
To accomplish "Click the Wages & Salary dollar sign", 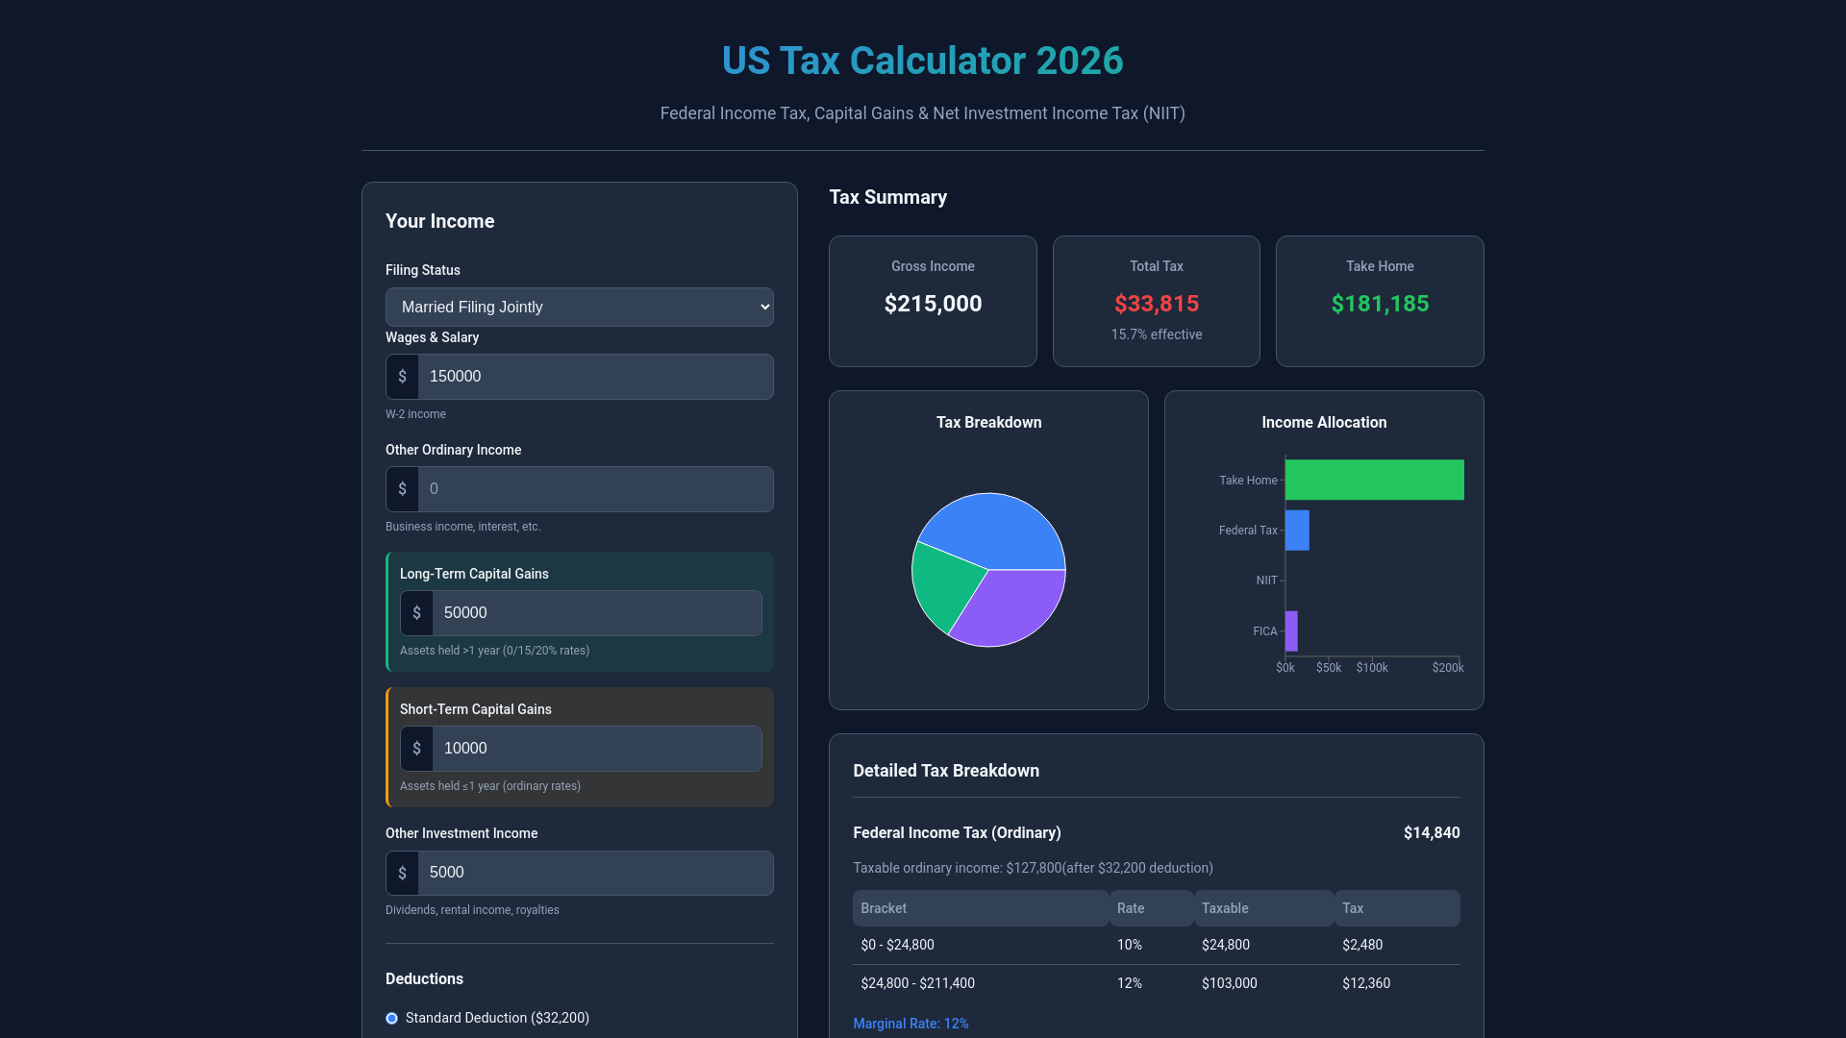I will 402,377.
